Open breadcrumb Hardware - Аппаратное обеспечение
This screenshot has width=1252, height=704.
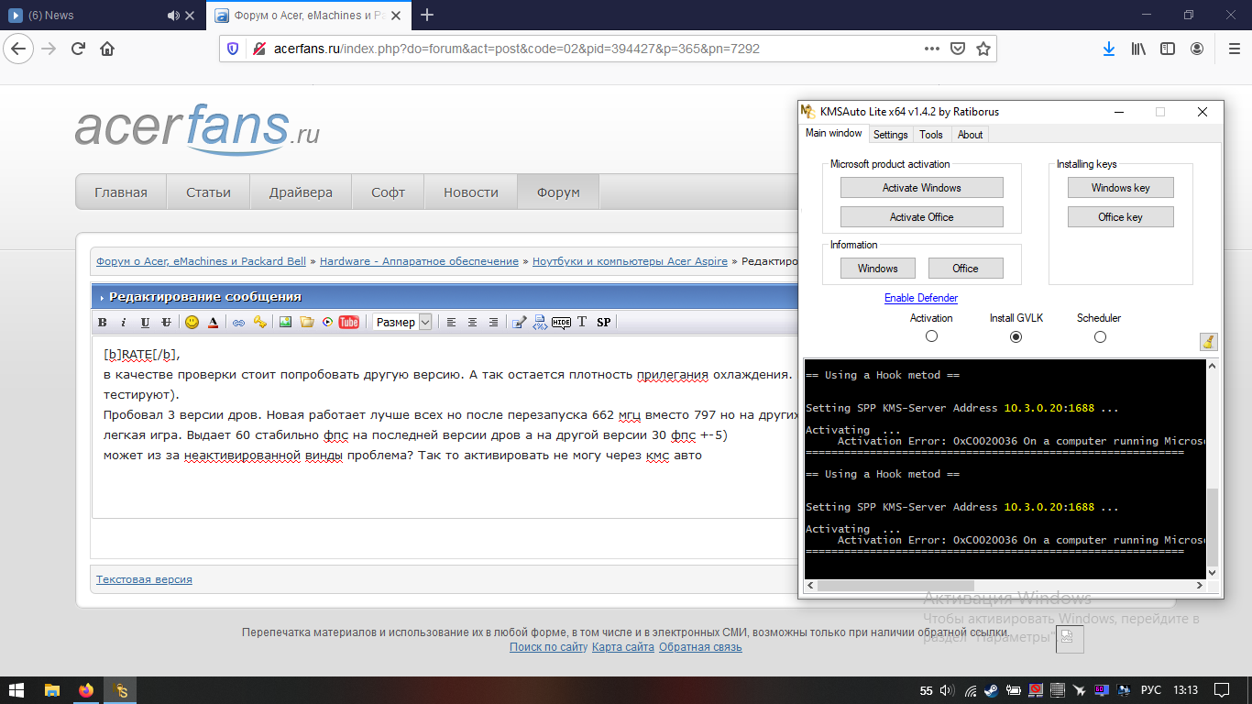(x=419, y=261)
